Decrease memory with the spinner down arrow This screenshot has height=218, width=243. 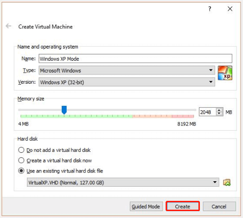tap(219, 114)
